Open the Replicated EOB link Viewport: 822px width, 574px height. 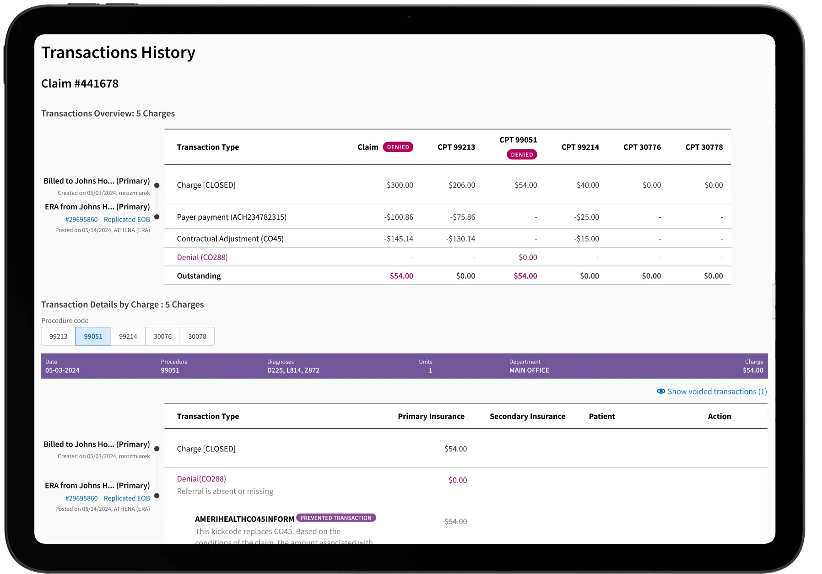point(127,219)
